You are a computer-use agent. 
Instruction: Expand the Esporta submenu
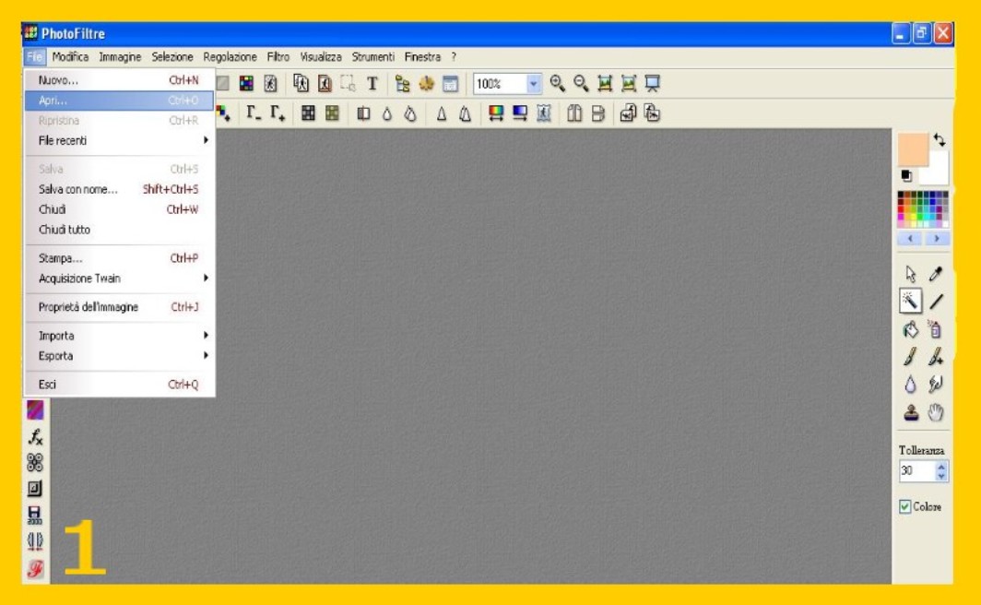pos(120,356)
